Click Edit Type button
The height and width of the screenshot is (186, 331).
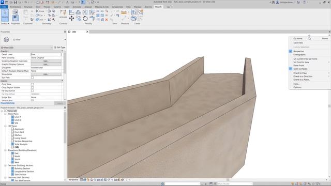pyautogui.click(x=59, y=48)
